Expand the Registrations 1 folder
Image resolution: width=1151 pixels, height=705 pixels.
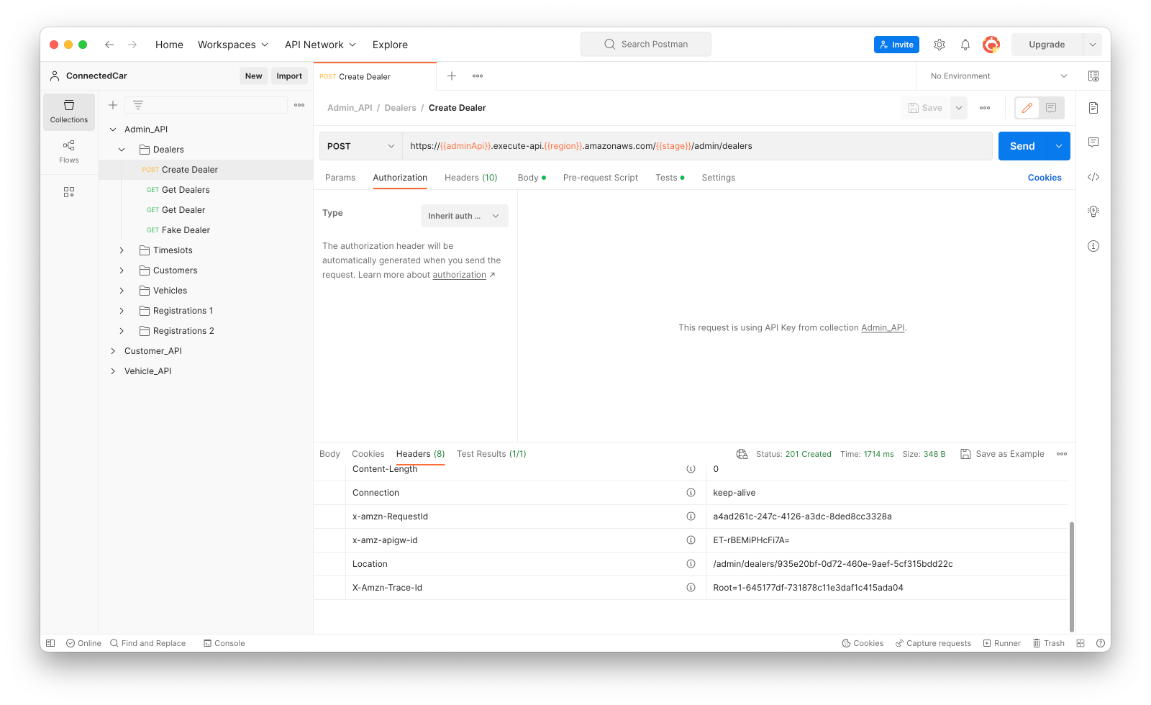tap(122, 311)
